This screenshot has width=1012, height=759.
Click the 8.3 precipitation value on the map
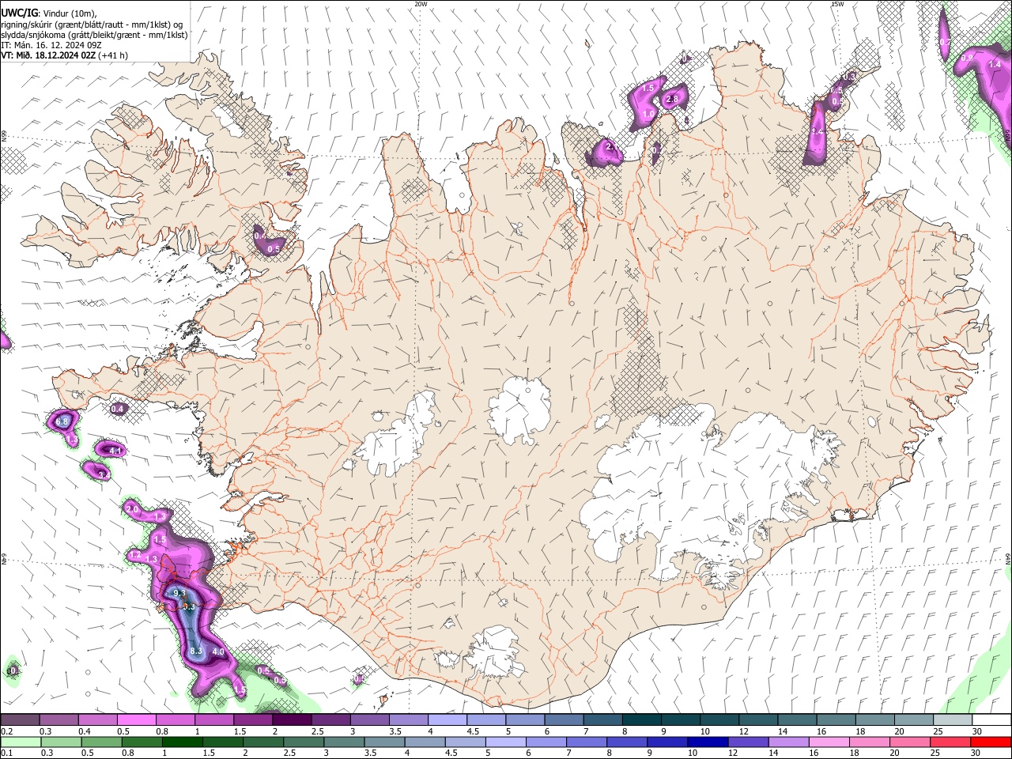pyautogui.click(x=197, y=651)
